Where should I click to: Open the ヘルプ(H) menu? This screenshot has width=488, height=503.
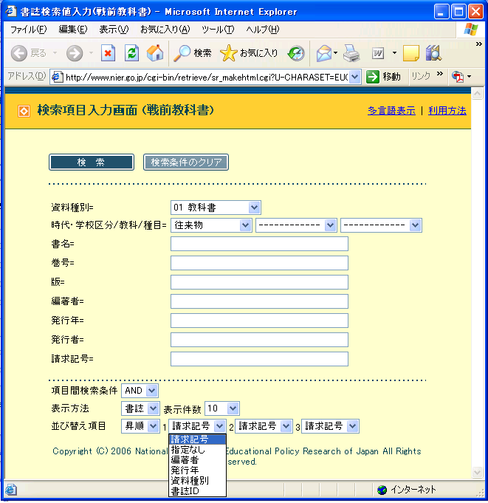tap(263, 30)
